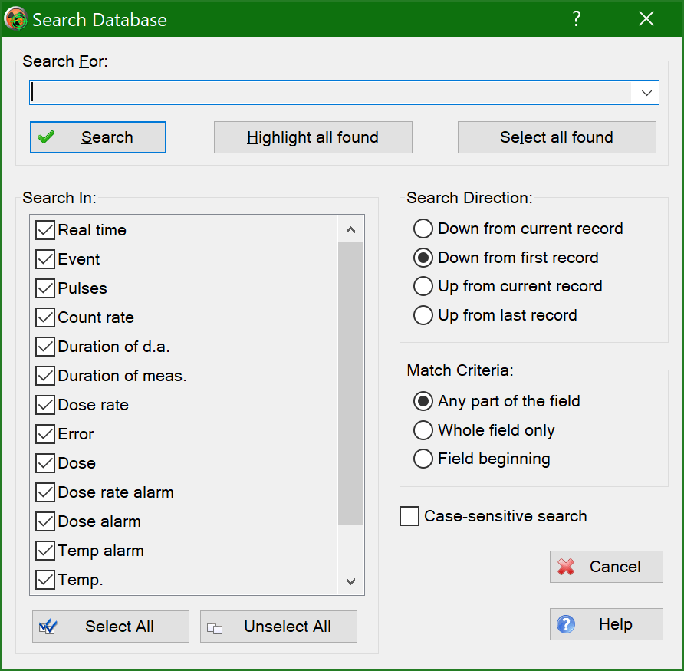Click the Unselect All empty boxes icon
Screen dimensions: 684x671
[215, 628]
